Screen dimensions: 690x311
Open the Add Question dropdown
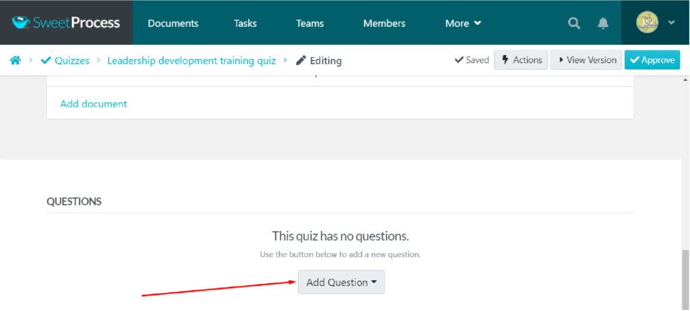click(x=341, y=282)
